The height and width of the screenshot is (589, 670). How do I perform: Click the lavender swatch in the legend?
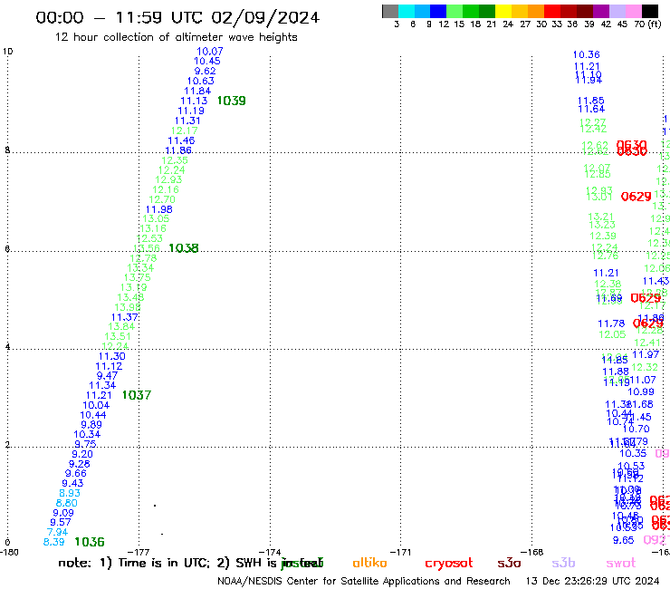coord(617,11)
